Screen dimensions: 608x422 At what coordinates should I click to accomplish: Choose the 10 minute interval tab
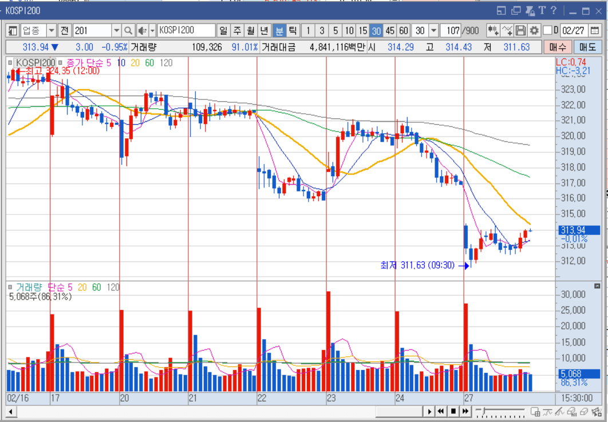coord(349,30)
